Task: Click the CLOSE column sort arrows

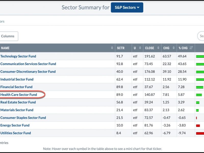Action: (x=158, y=48)
